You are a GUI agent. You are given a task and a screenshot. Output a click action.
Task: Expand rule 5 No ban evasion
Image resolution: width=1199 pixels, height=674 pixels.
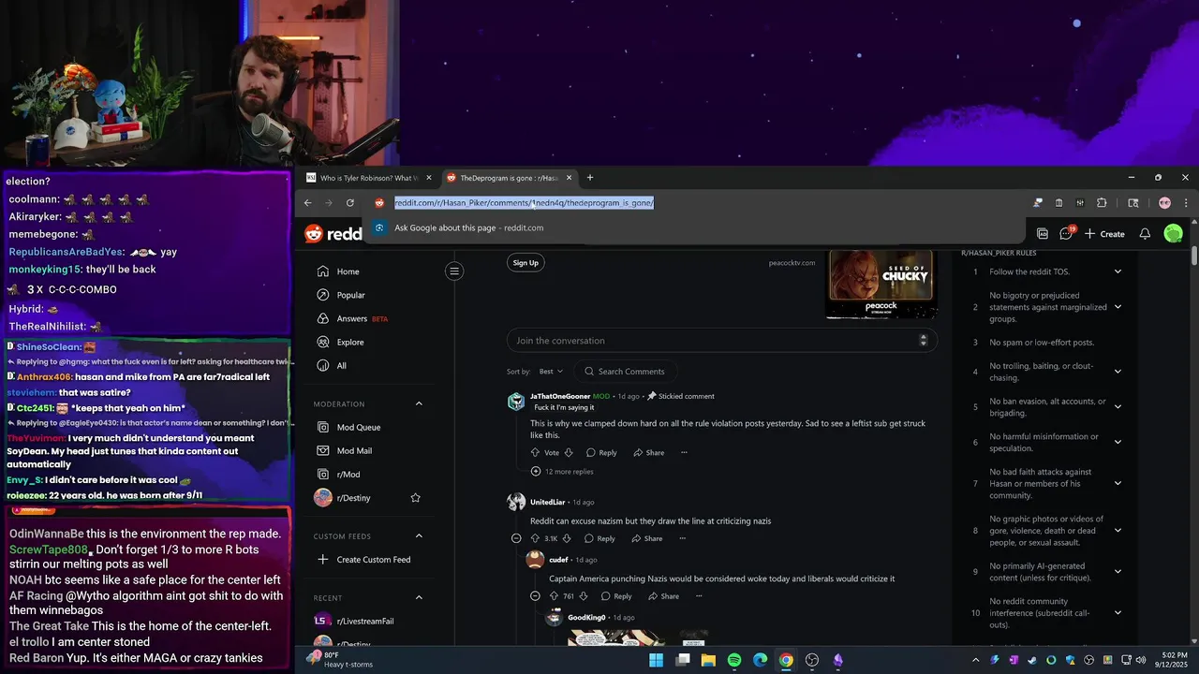[1118, 407]
